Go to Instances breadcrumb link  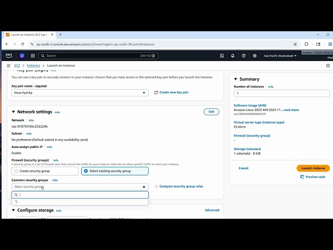coord(33,66)
